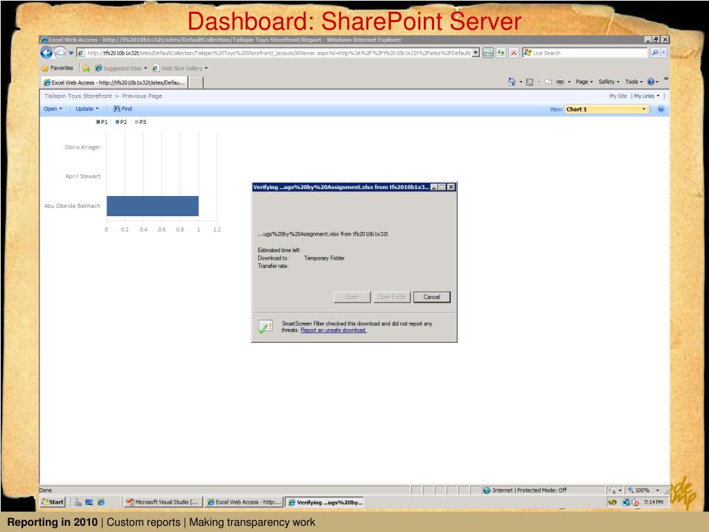Open the Tools menu
This screenshot has height=532, width=709.
(x=634, y=82)
